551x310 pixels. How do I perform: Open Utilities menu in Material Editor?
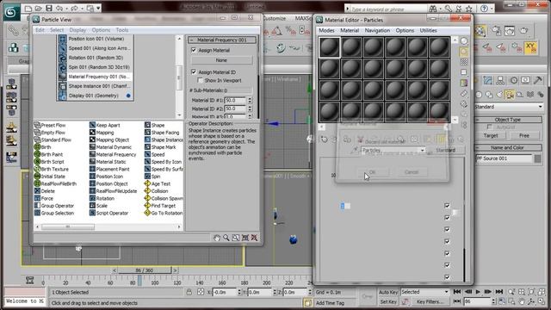[428, 31]
